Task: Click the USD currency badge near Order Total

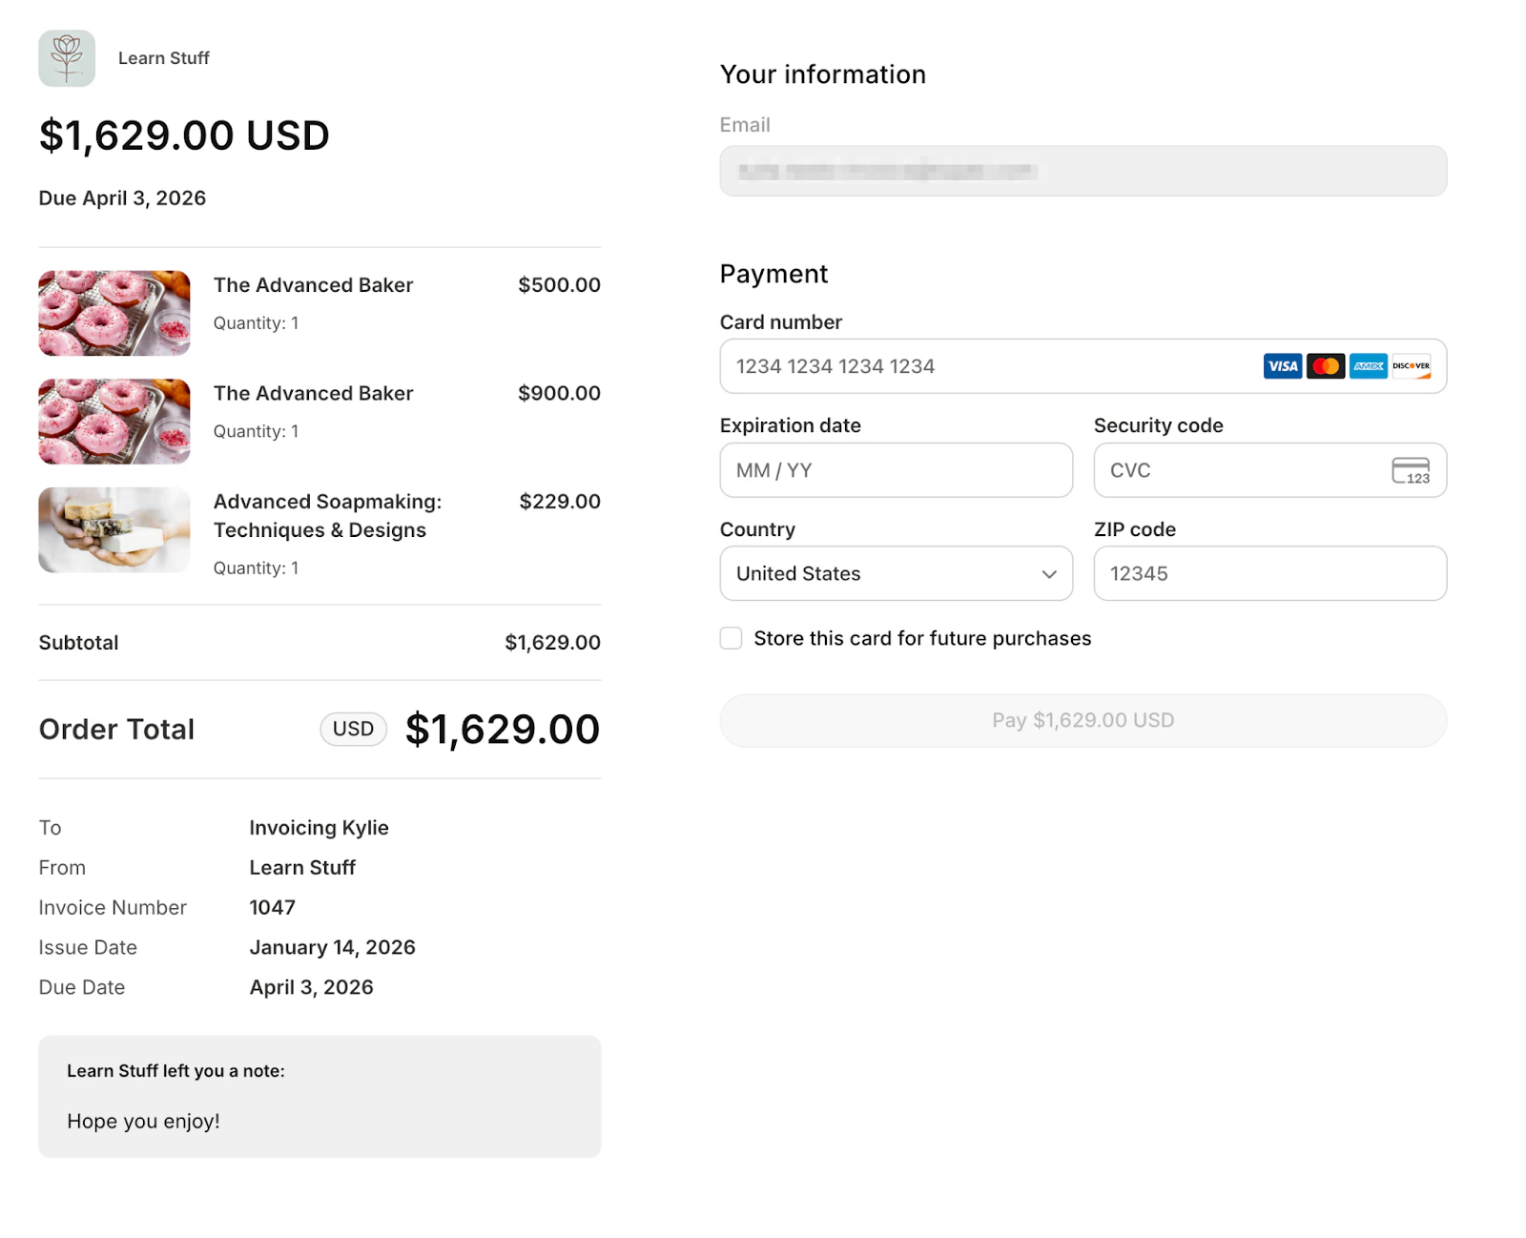Action: point(353,729)
